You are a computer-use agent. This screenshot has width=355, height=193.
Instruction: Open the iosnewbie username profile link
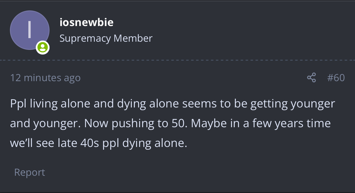(x=86, y=22)
